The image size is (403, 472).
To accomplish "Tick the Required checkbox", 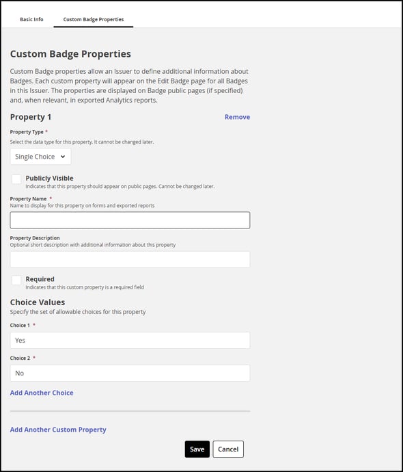I will pos(16,280).
